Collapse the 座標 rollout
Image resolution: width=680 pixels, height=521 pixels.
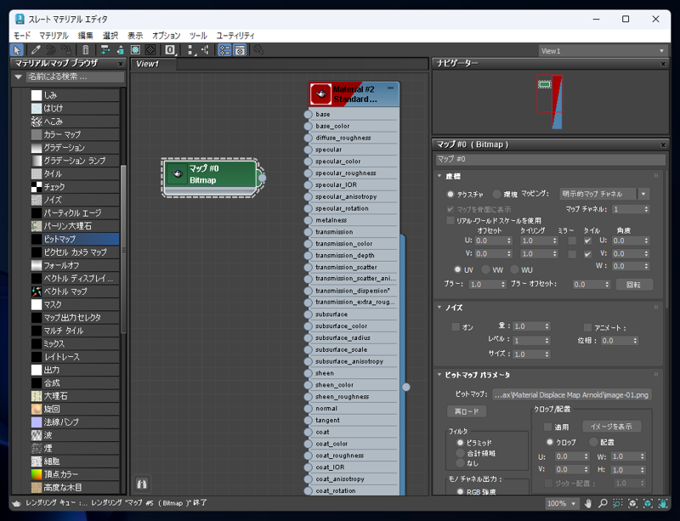439,176
